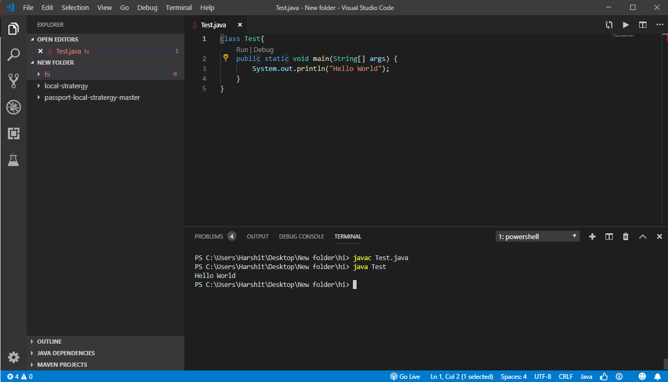Open the Terminal menu
The image size is (668, 382).
[179, 8]
